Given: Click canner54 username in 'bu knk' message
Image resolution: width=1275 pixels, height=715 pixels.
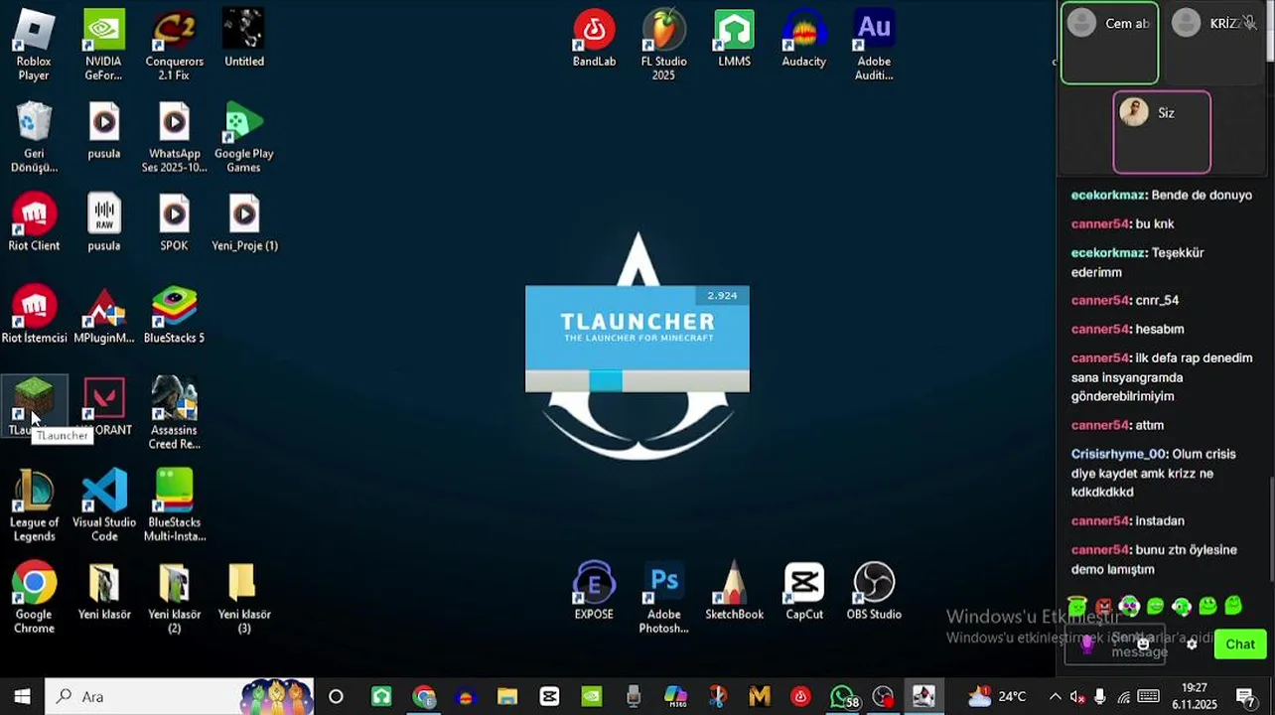Looking at the screenshot, I should 1101,224.
